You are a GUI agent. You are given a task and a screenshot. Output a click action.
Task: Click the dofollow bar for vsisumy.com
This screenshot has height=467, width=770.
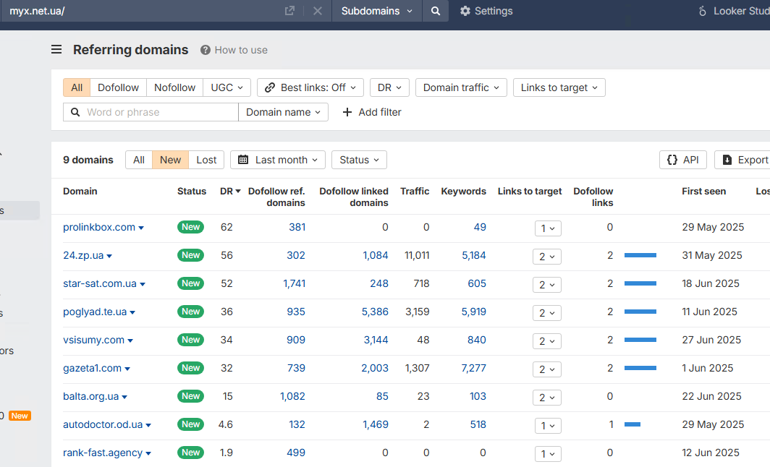click(x=640, y=340)
